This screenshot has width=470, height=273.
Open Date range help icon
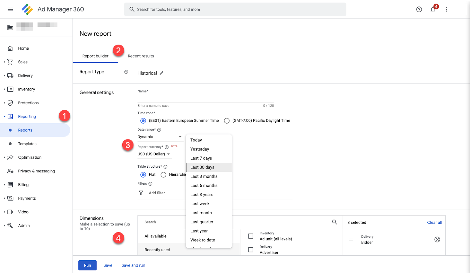pos(159,130)
